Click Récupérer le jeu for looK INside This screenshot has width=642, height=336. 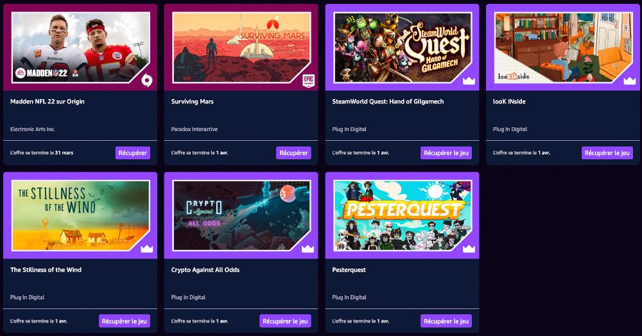(607, 153)
